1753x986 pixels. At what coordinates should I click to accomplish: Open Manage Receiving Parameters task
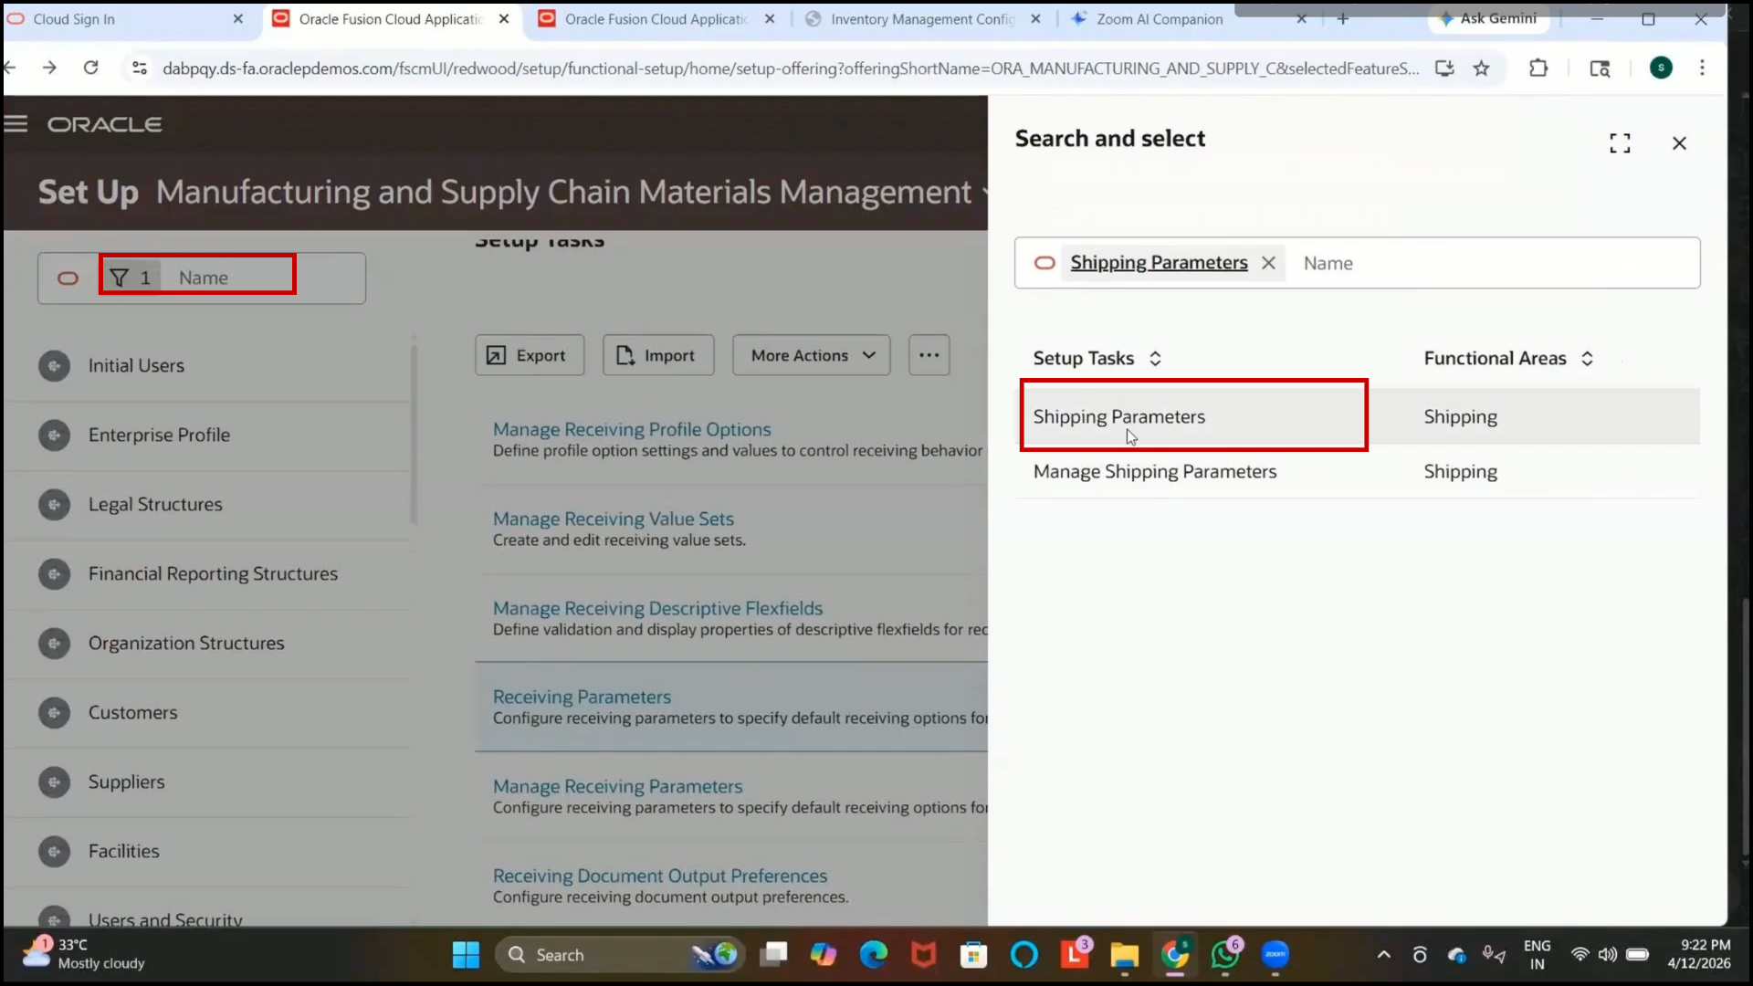[617, 786]
